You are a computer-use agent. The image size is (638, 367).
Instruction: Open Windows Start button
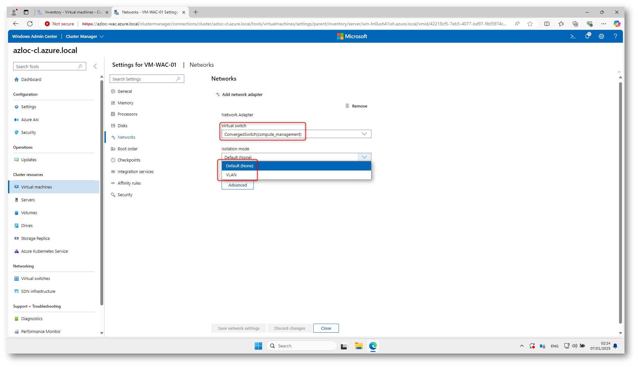pyautogui.click(x=258, y=346)
